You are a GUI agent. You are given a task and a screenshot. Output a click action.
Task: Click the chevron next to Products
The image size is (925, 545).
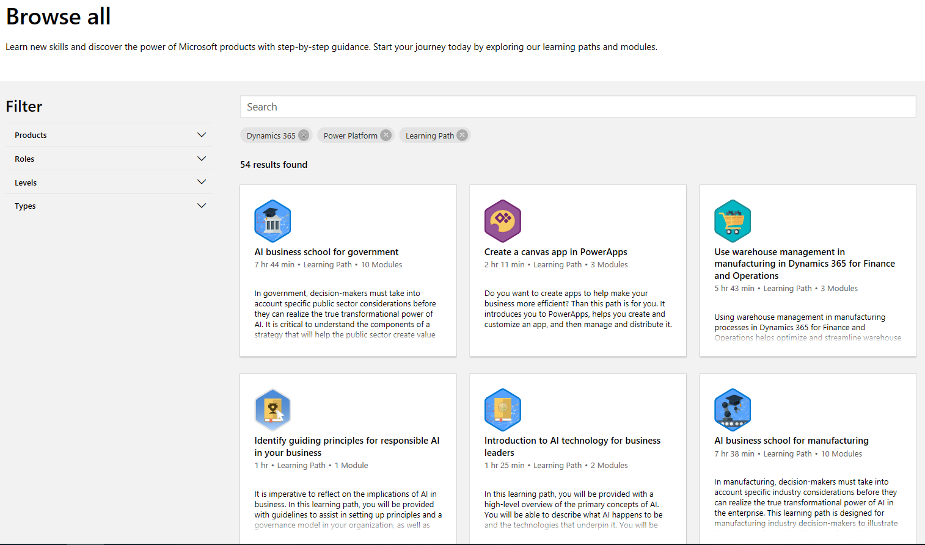click(202, 135)
